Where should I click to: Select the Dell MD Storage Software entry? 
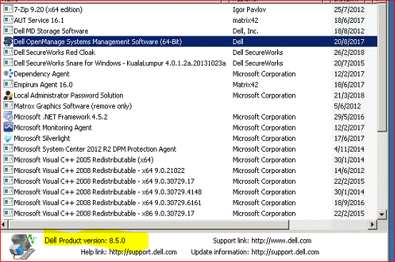pyautogui.click(x=51, y=31)
